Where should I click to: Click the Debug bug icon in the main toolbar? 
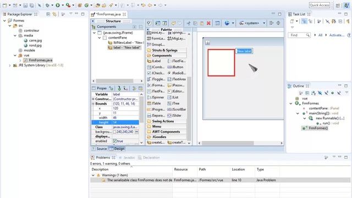[47, 5]
